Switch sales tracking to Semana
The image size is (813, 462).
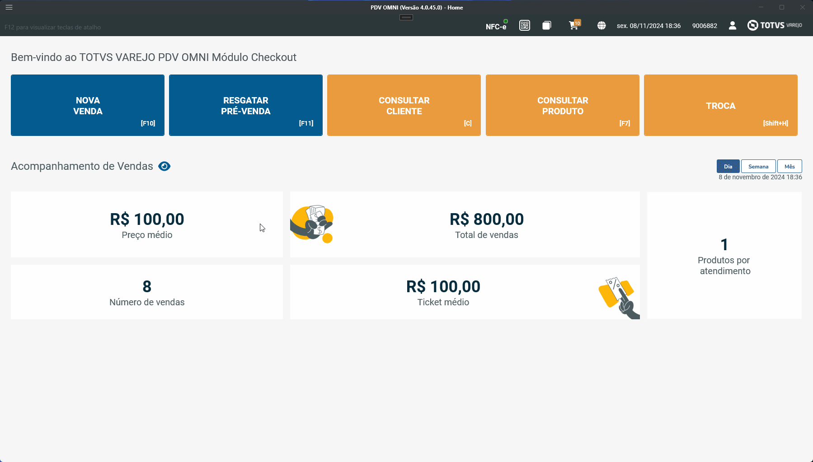[758, 166]
